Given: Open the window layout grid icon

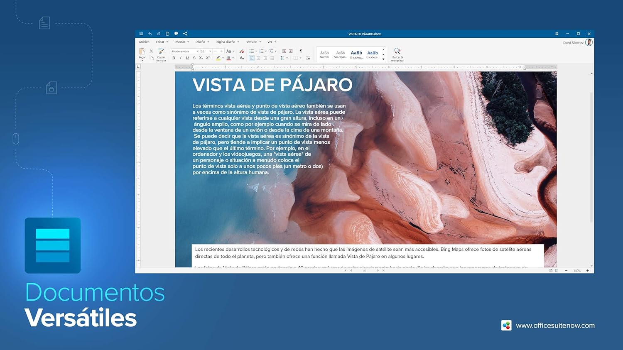Looking at the screenshot, I should point(557,34).
